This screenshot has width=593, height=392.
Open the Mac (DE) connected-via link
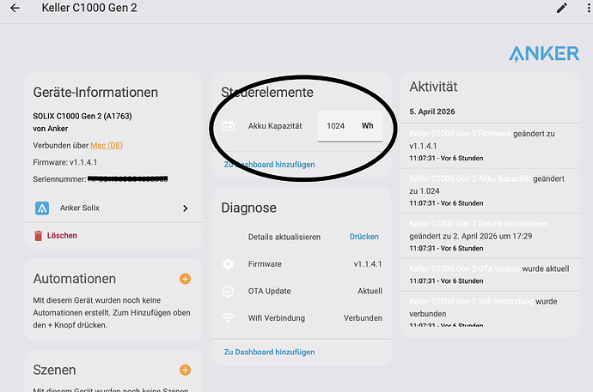pos(107,146)
